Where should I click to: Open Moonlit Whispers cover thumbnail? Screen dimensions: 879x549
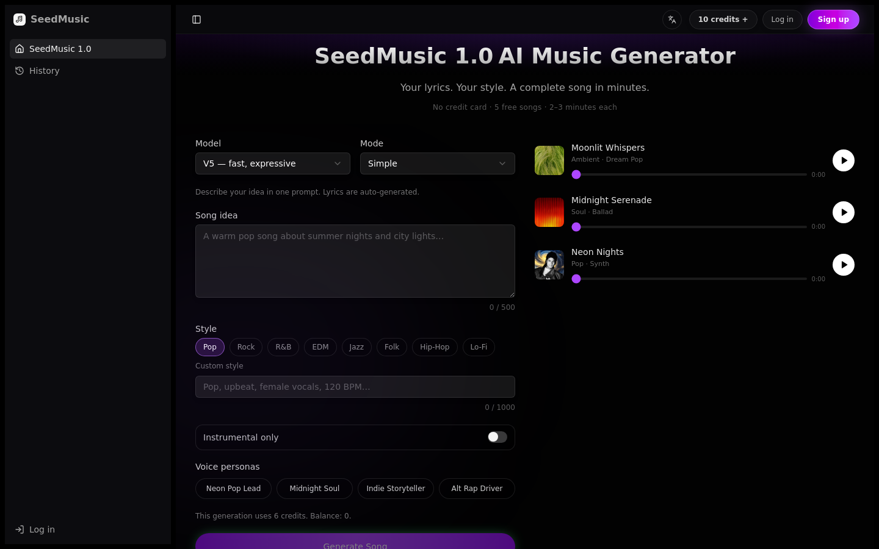[x=549, y=160]
